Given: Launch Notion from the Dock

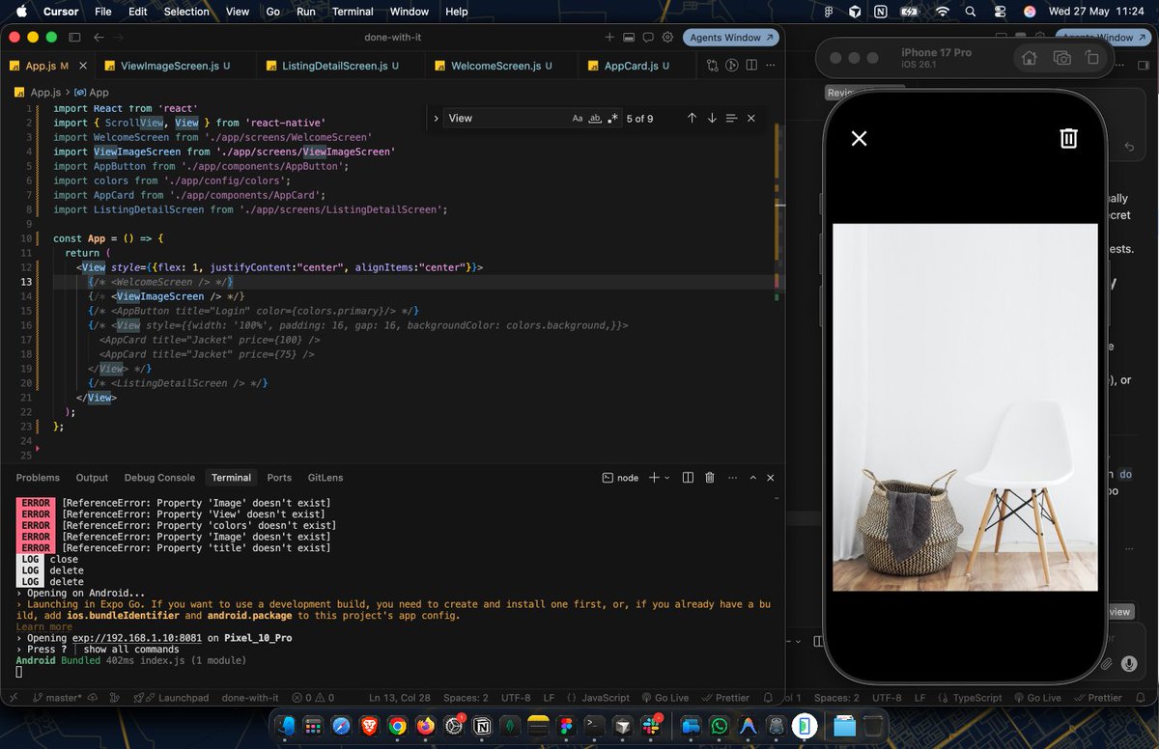Looking at the screenshot, I should pos(481,725).
